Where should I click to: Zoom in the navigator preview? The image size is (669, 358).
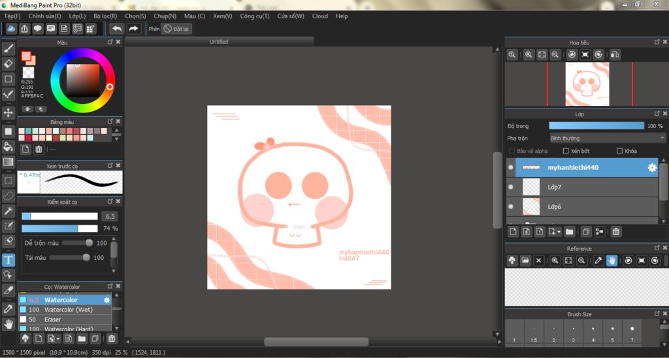[528, 55]
